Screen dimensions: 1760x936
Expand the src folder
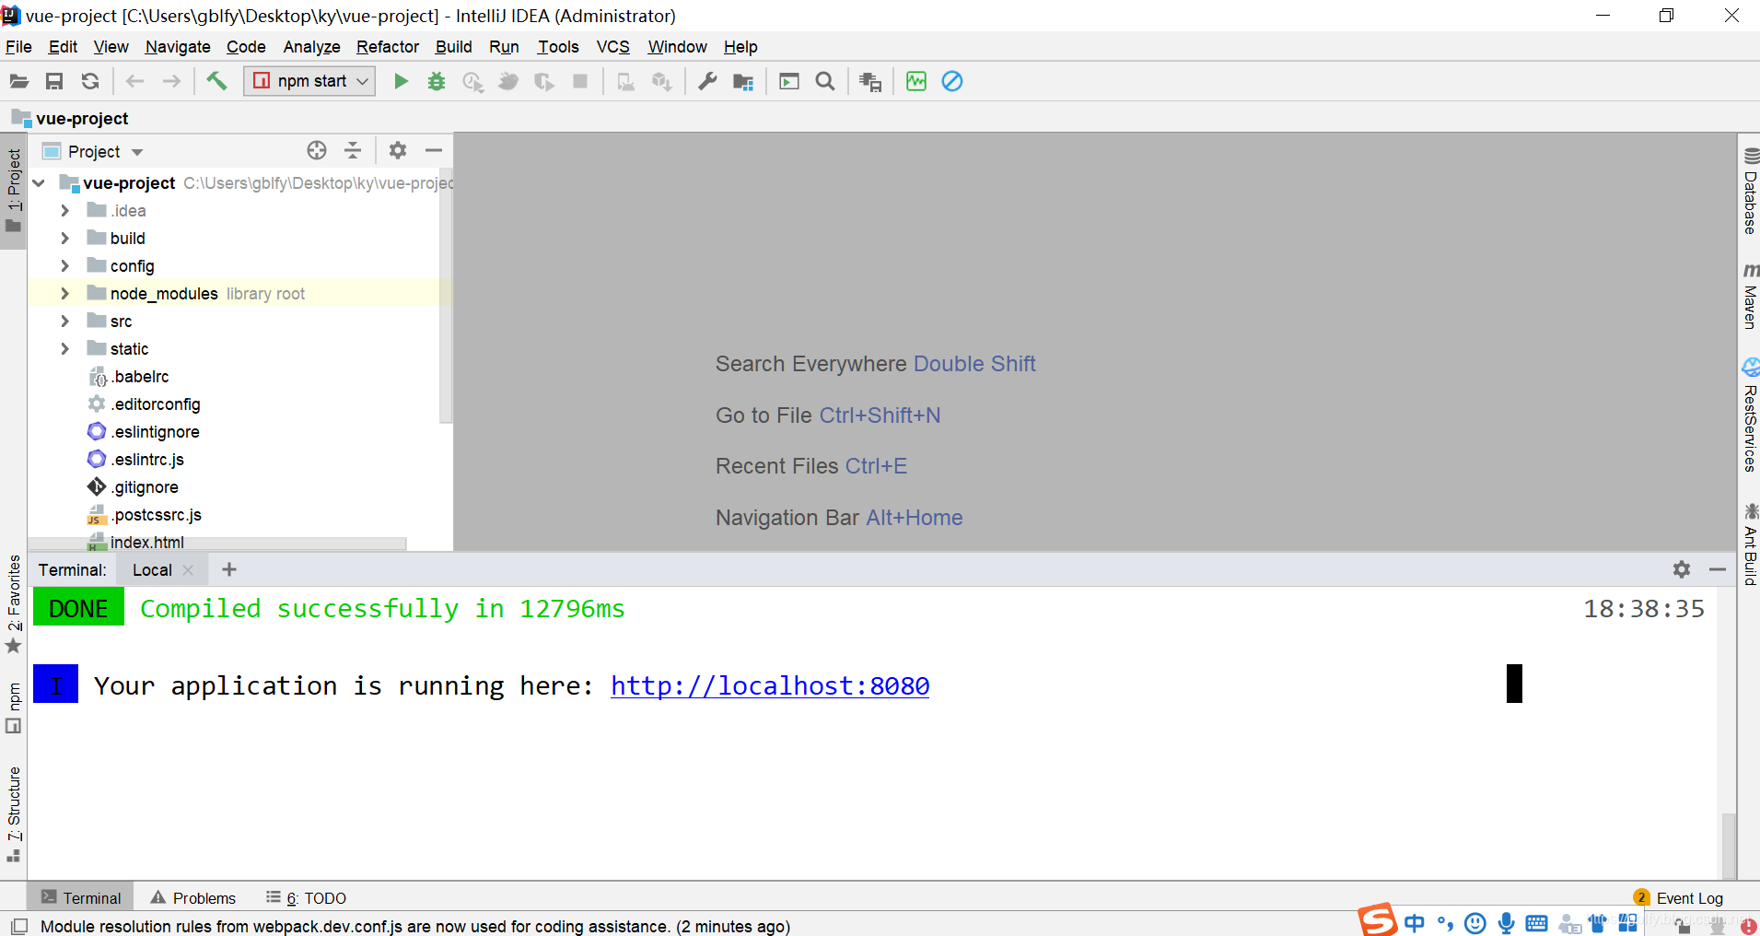pos(64,322)
